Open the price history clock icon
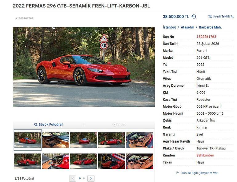 point(194,17)
